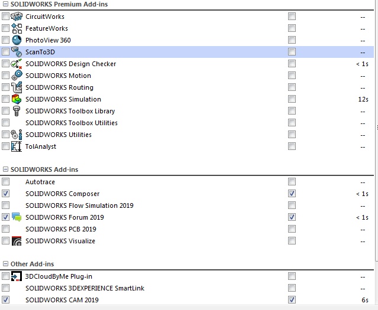
Task: Select the SOLIDWORKS Flow Simulation 2019 label
Action: pos(79,205)
